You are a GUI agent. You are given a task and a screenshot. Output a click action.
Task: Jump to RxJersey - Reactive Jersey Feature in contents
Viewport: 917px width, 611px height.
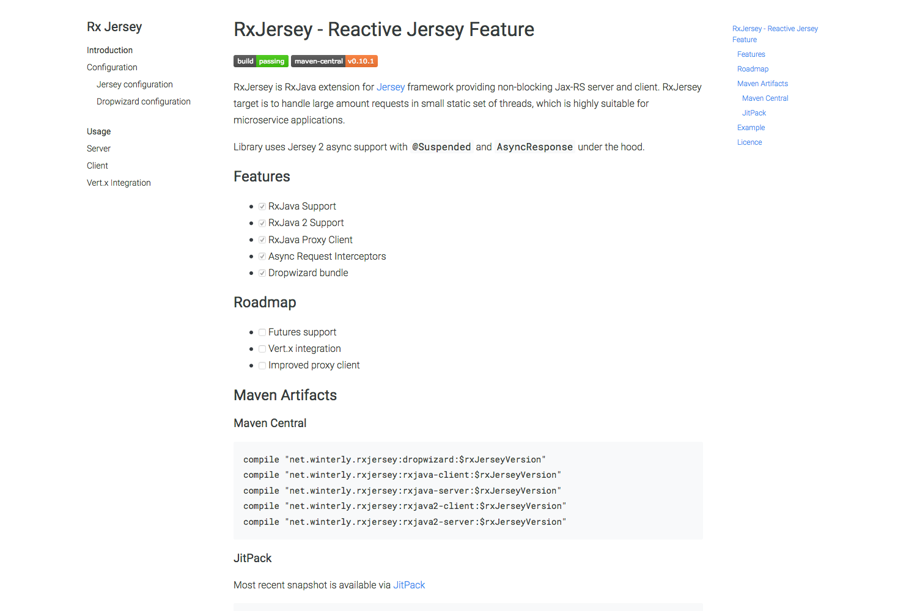[775, 34]
